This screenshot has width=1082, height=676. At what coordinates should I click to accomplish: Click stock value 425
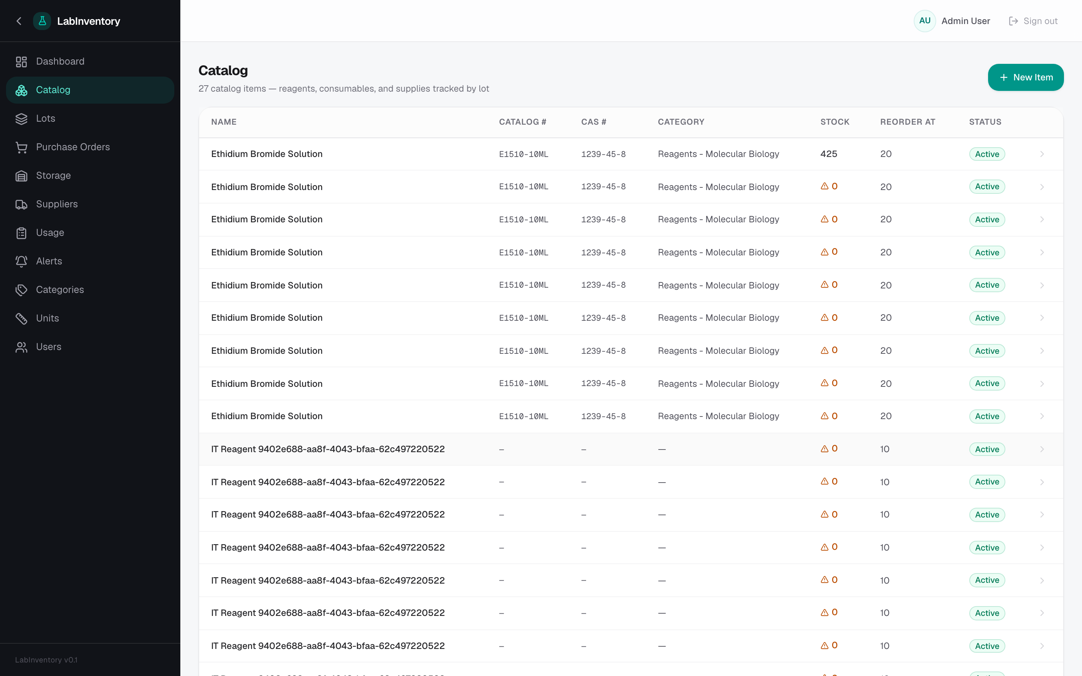828,154
